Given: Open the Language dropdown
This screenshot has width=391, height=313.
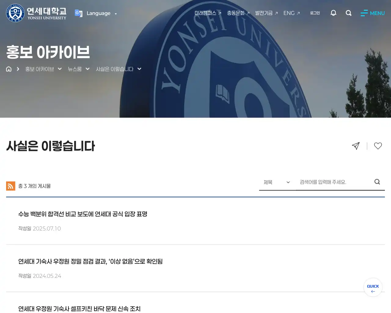Looking at the screenshot, I should coord(101,13).
